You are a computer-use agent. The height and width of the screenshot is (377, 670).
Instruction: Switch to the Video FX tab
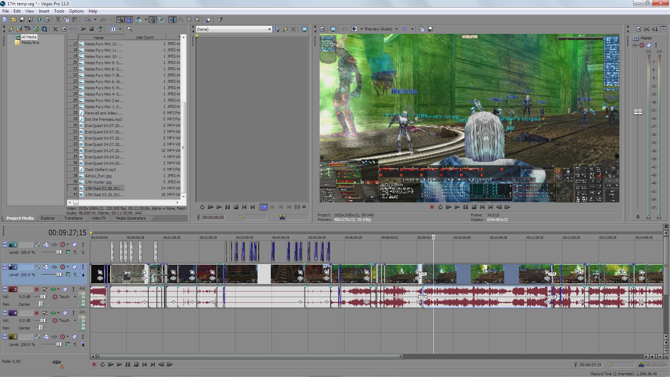click(98, 218)
